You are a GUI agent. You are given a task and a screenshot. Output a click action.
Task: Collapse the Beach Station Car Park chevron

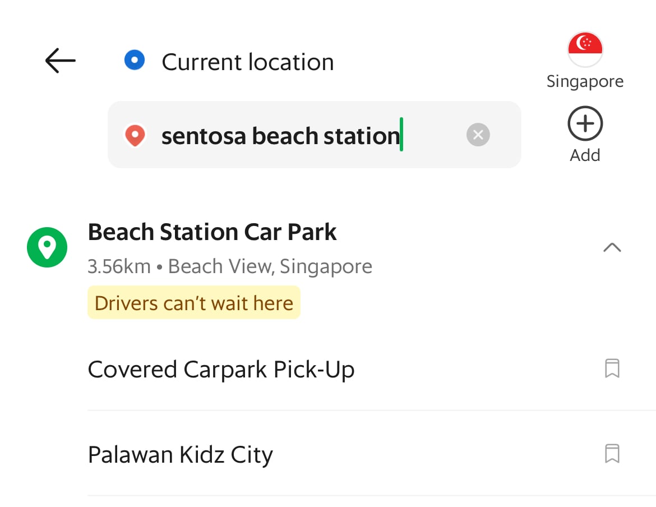point(612,247)
